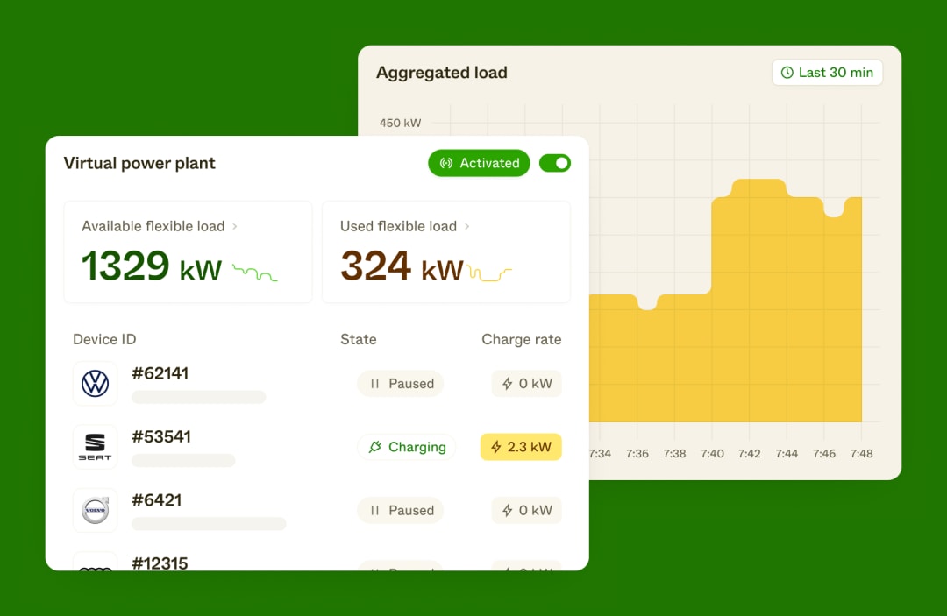Screen dimensions: 947x616
Task: Expand Available flexible load via its chevron
Action: pyautogui.click(x=235, y=226)
